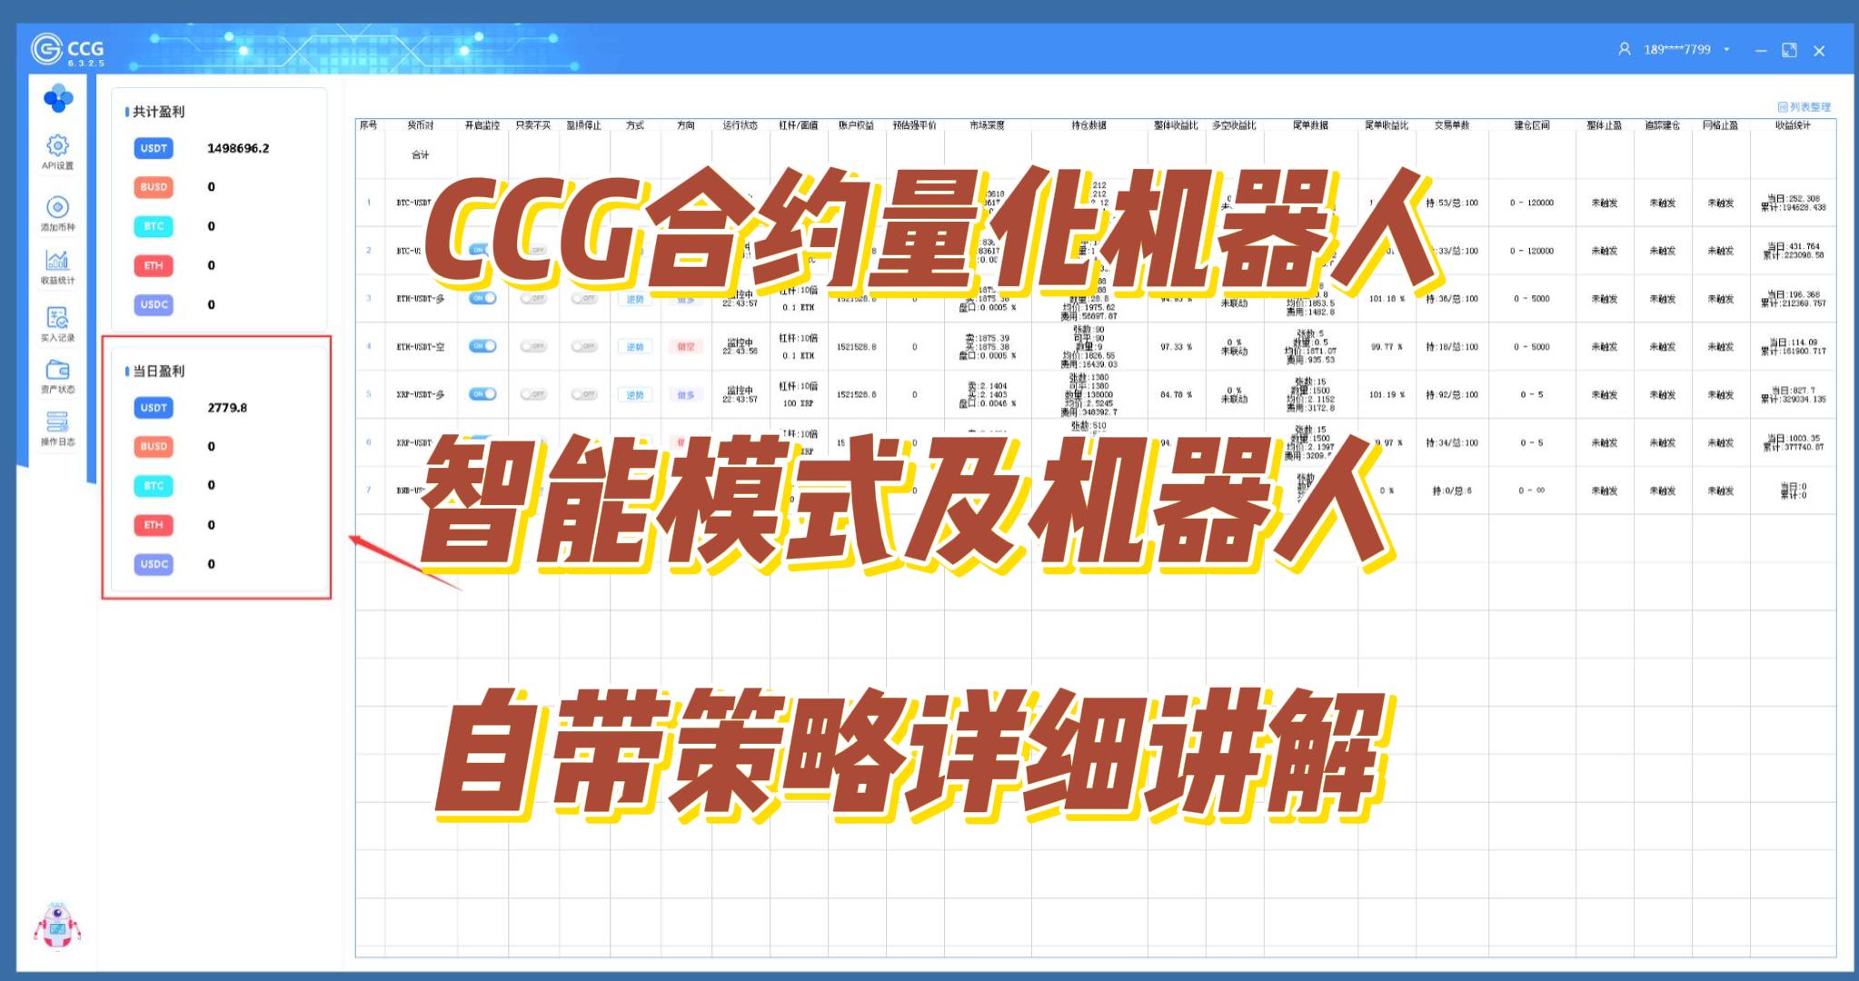The width and height of the screenshot is (1859, 981).
Task: Select USDT badge under 当日盈利
Action: point(154,408)
